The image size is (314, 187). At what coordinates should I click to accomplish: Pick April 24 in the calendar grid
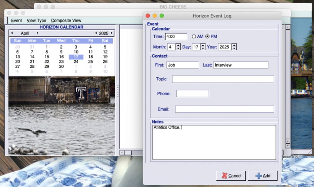[76, 62]
